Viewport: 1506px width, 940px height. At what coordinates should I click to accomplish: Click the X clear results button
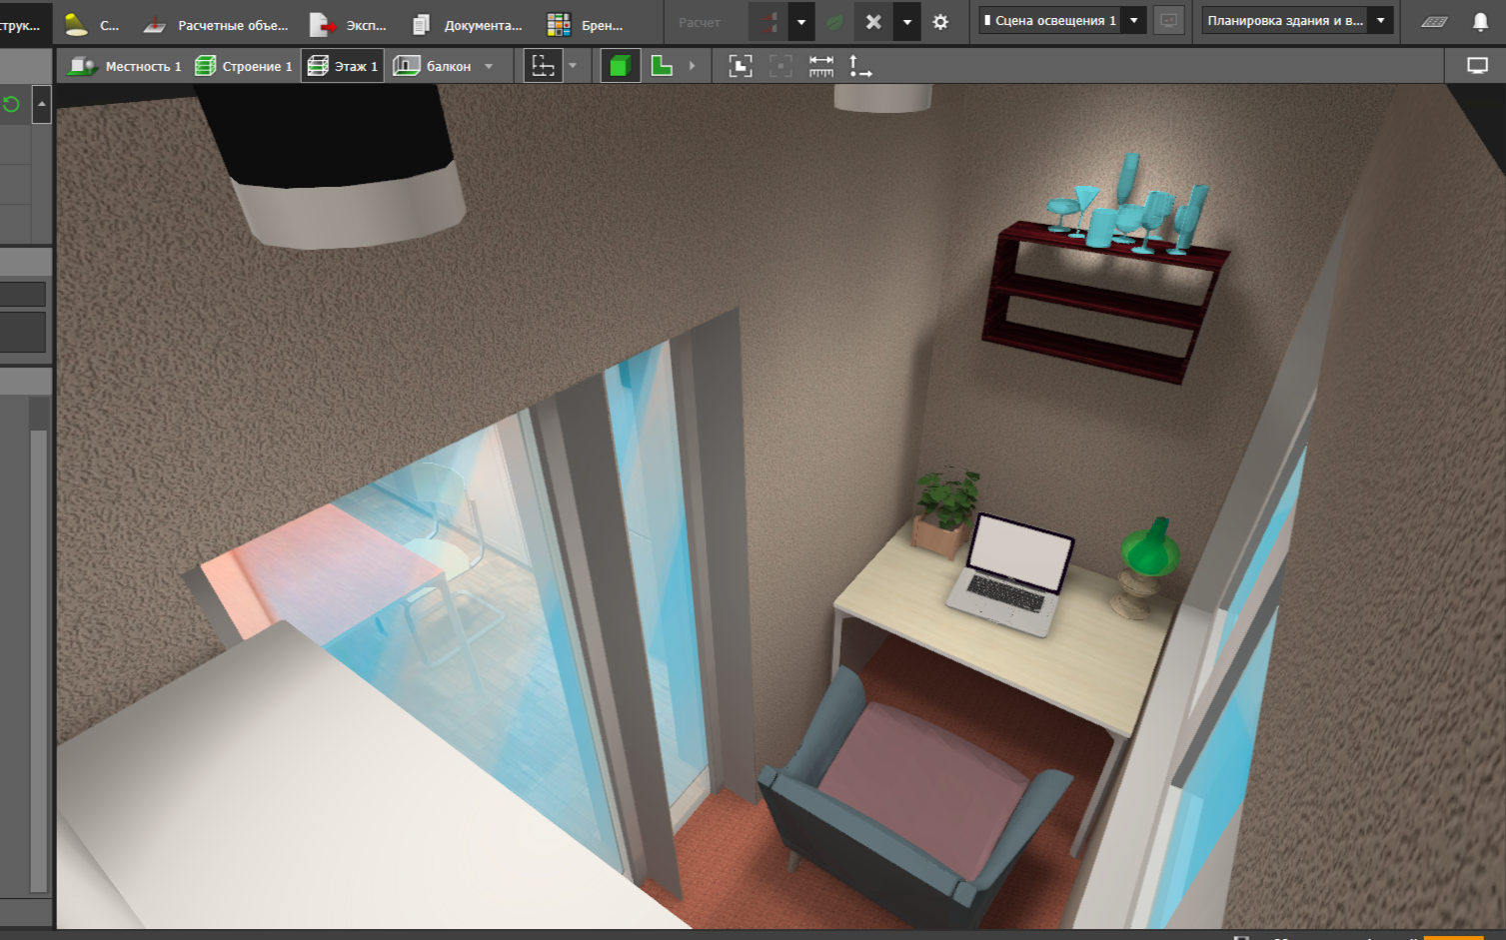[873, 22]
